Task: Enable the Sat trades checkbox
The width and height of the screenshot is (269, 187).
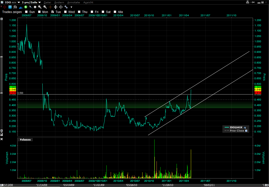Action: point(103,12)
